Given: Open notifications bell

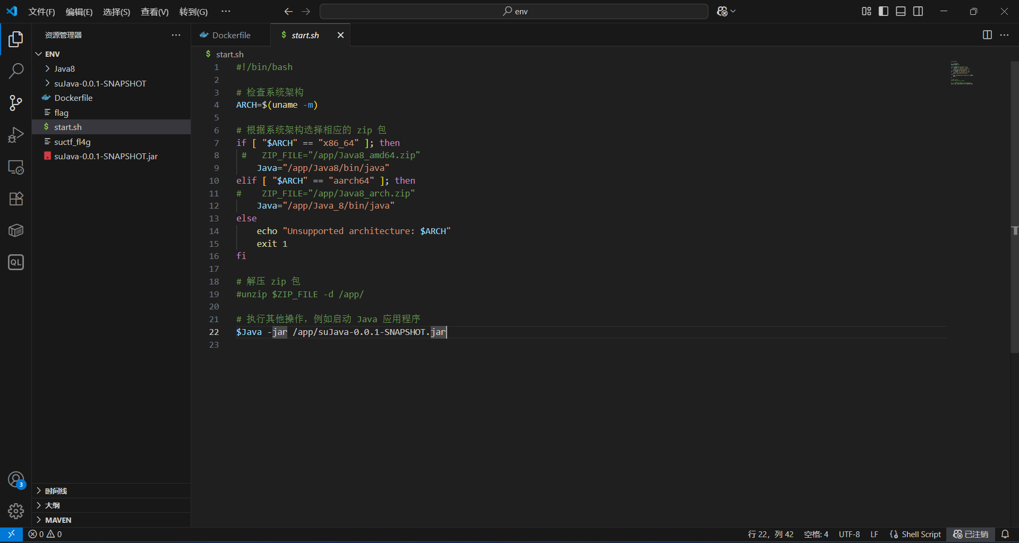Looking at the screenshot, I should pyautogui.click(x=1005, y=534).
